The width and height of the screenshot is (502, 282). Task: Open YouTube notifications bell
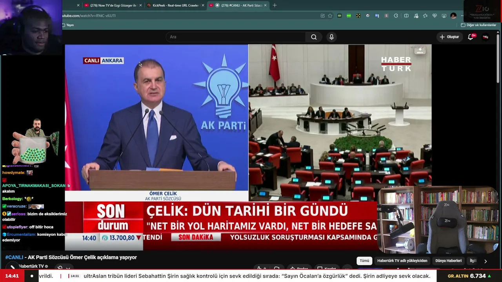pos(471,37)
